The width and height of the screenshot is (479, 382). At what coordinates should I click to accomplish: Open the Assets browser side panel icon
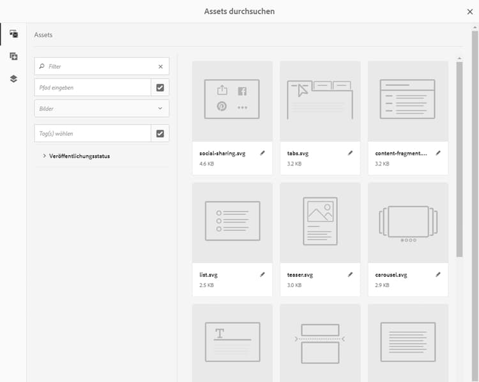point(13,34)
